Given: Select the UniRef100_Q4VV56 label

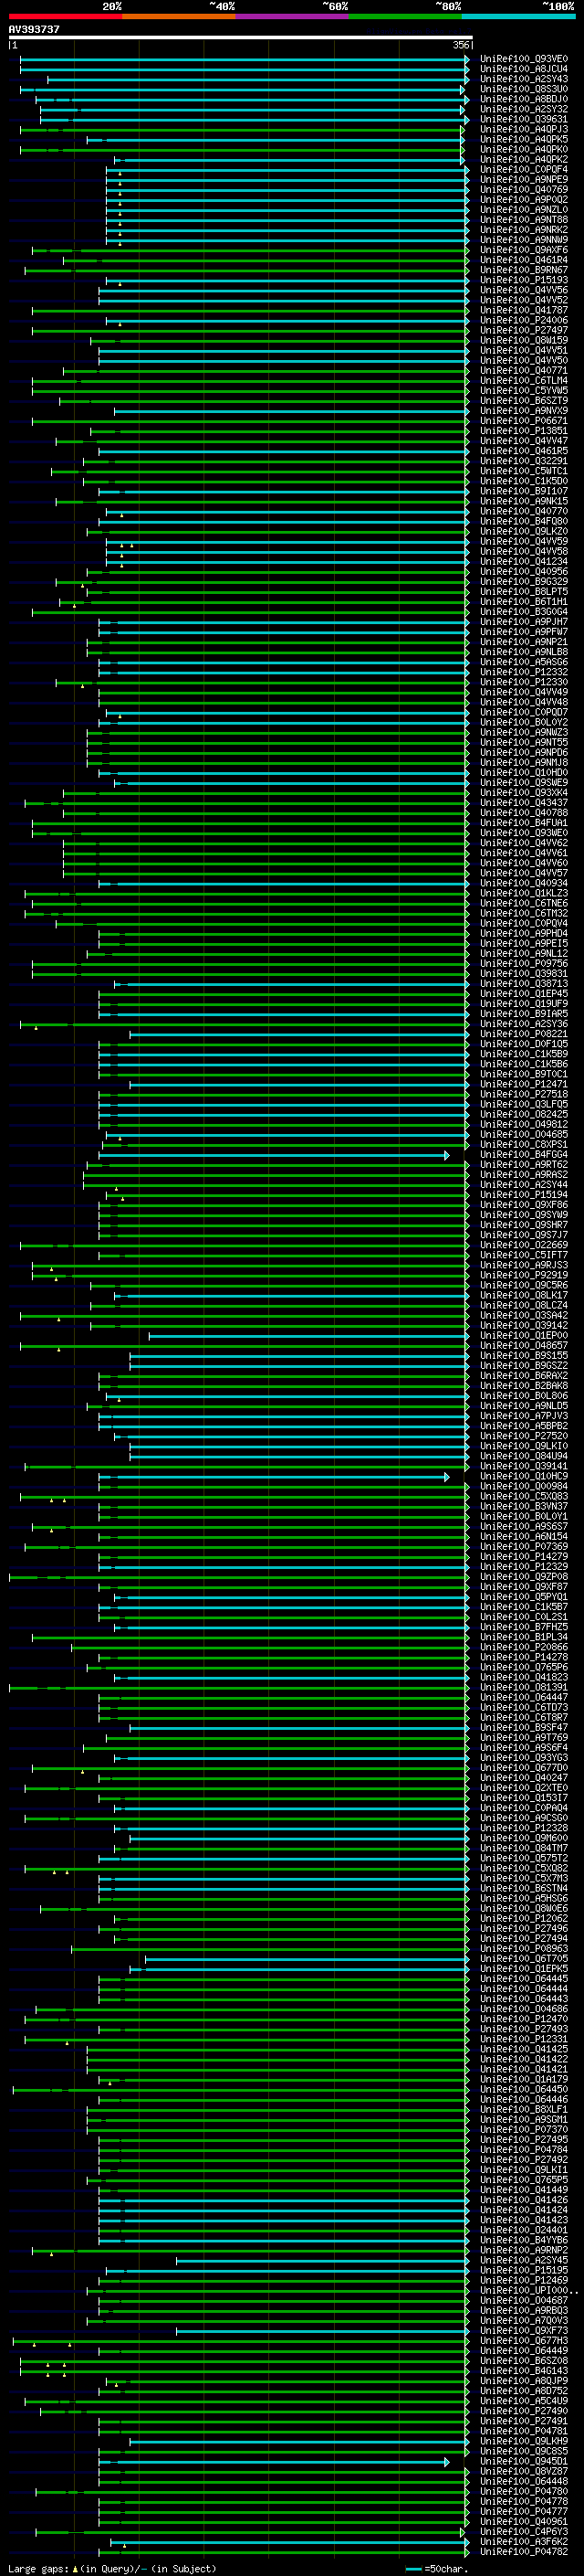Looking at the screenshot, I should coord(524,290).
